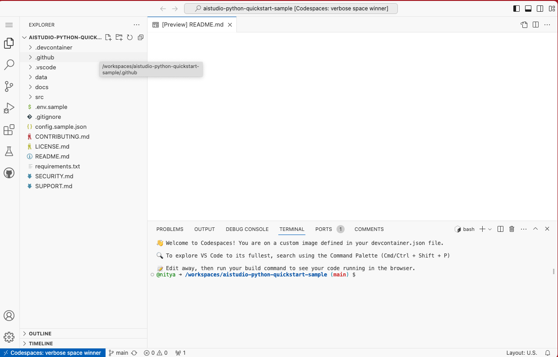
Task: Open the requirements.txt file
Action: click(x=83, y=166)
